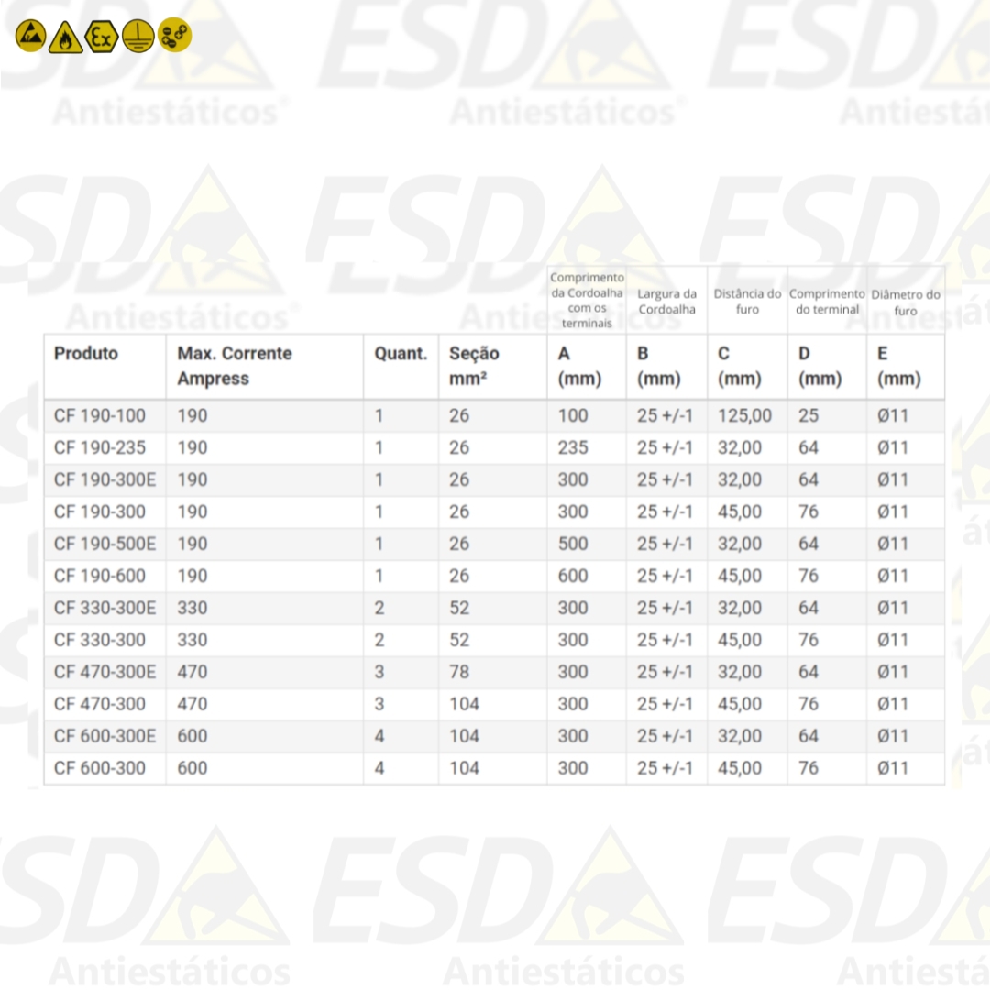Click the flammable fire warning triangle icon

point(66,36)
